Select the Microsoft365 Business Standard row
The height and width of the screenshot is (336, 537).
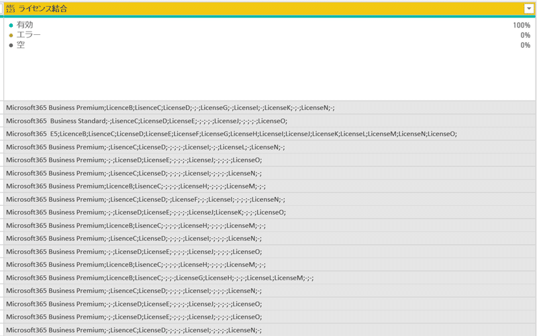pyautogui.click(x=269, y=121)
